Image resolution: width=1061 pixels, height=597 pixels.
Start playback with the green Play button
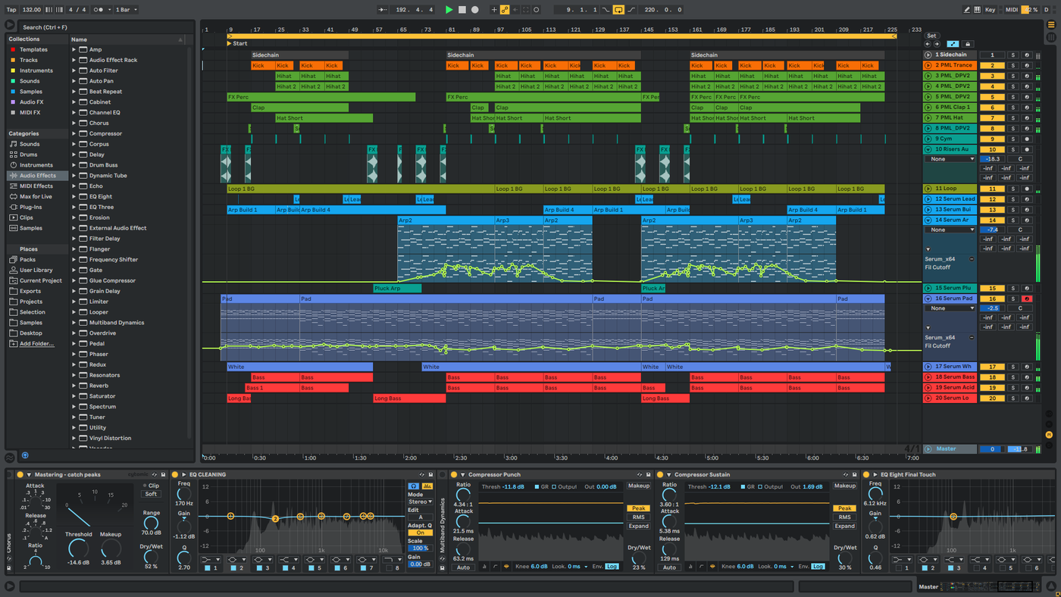click(449, 10)
